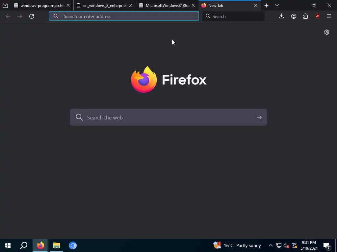Close the New Tab tab
This screenshot has width=337, height=252.
[256, 5]
